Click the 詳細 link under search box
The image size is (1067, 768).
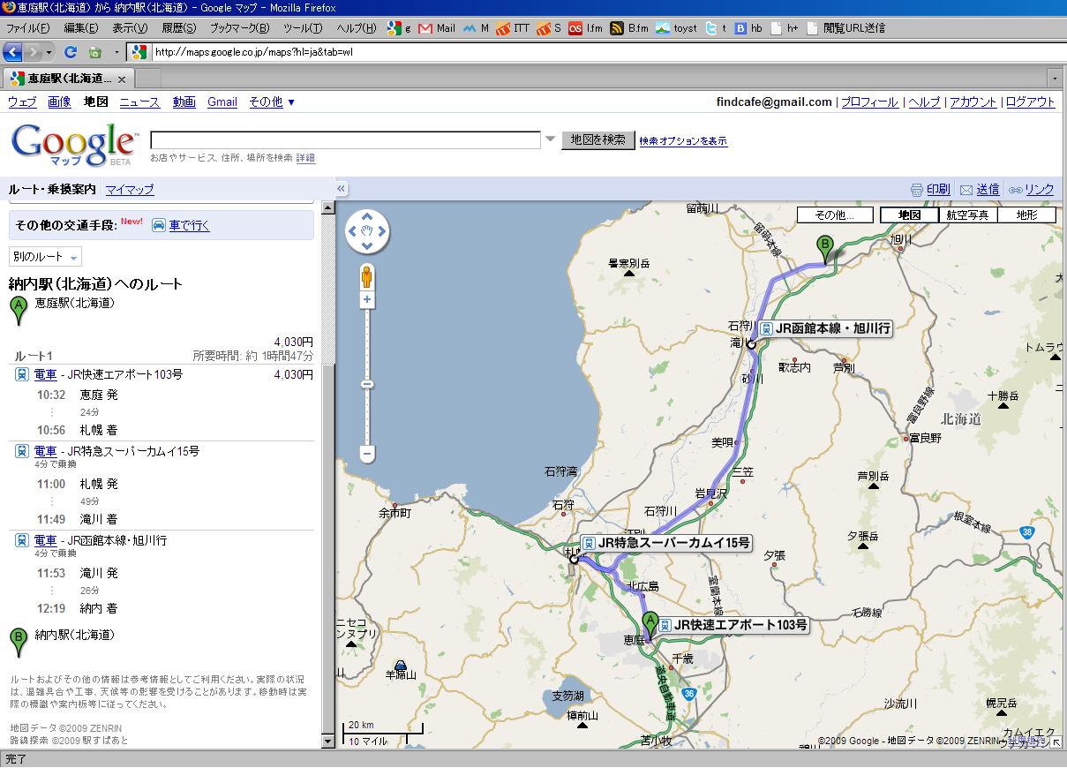(x=305, y=158)
